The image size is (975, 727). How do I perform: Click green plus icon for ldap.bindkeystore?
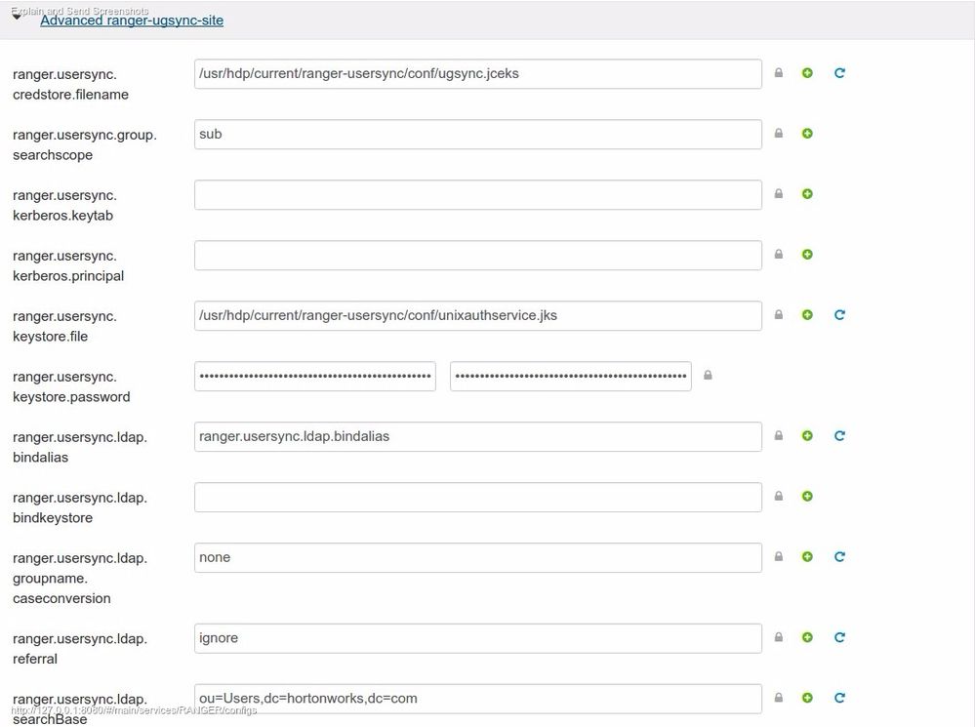point(807,497)
